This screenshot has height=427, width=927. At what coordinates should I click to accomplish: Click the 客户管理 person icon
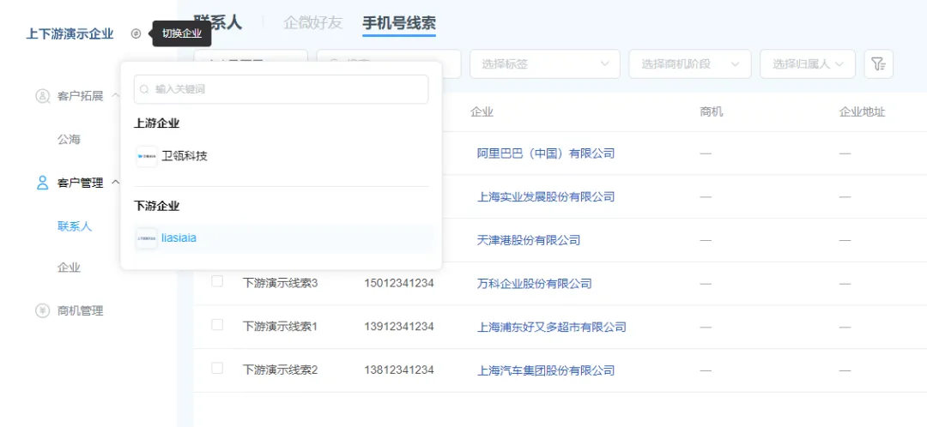42,183
